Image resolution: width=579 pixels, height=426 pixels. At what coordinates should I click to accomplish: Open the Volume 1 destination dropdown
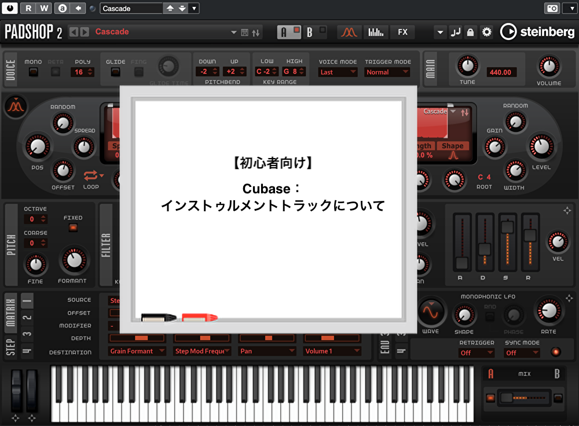coord(332,351)
